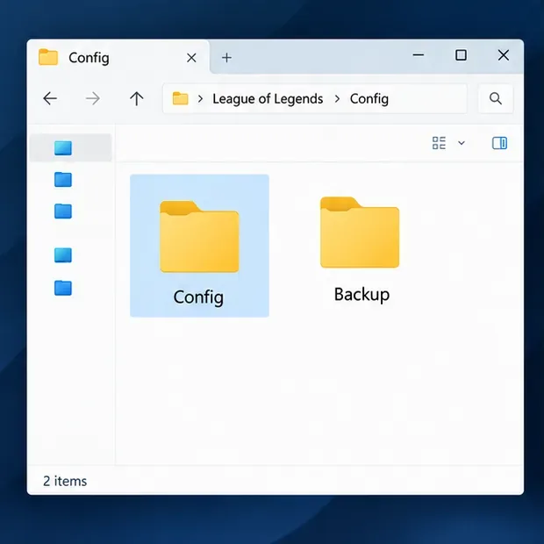Close the Config tab
This screenshot has height=544, width=544.
point(191,58)
